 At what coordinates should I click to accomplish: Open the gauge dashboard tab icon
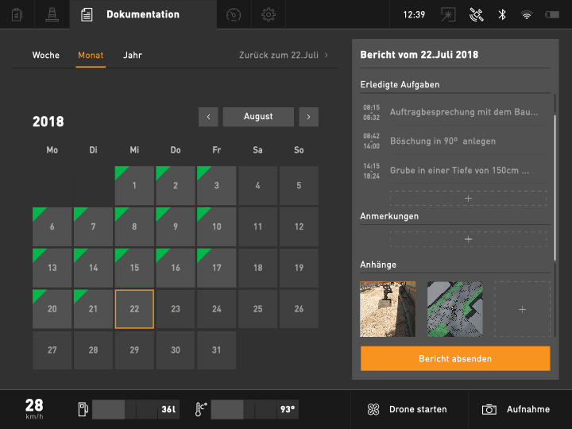tap(234, 14)
